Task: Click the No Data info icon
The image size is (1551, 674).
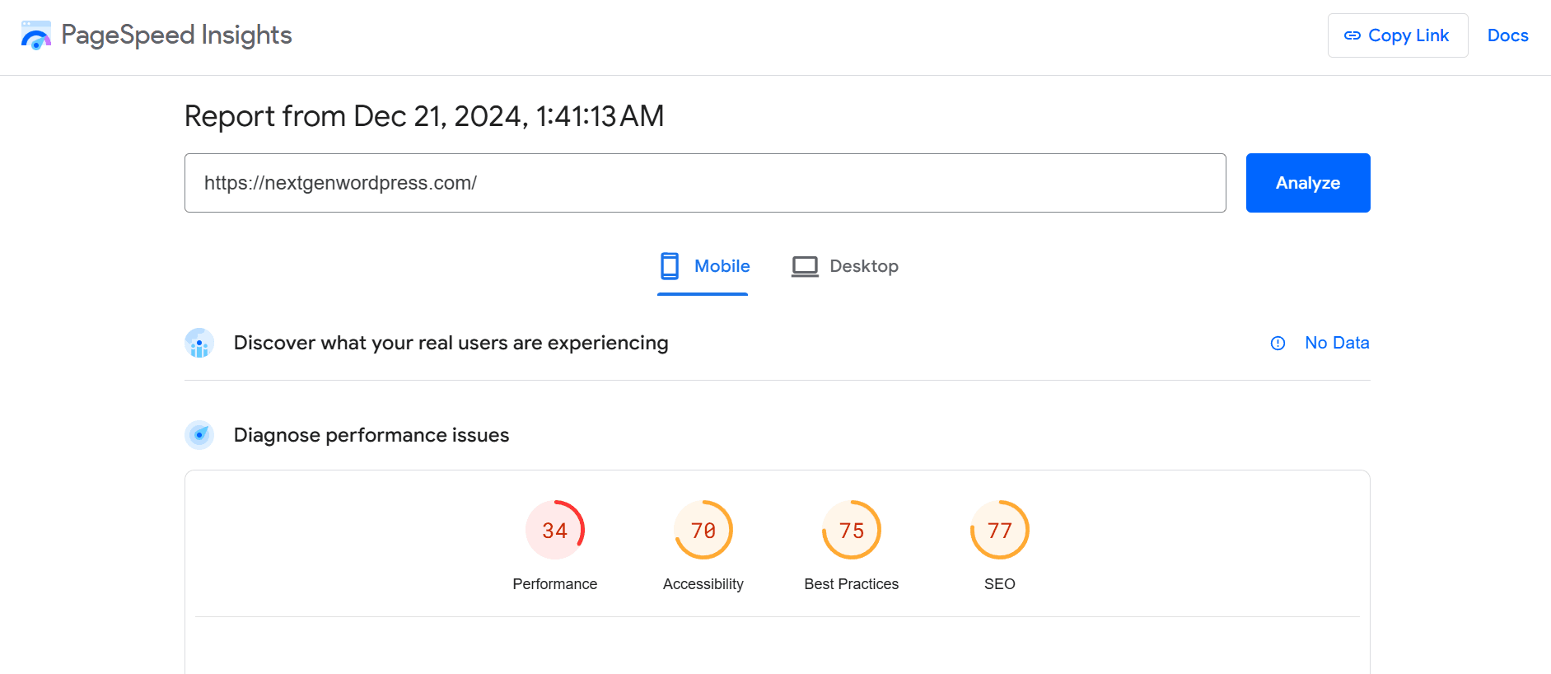Action: (1278, 344)
